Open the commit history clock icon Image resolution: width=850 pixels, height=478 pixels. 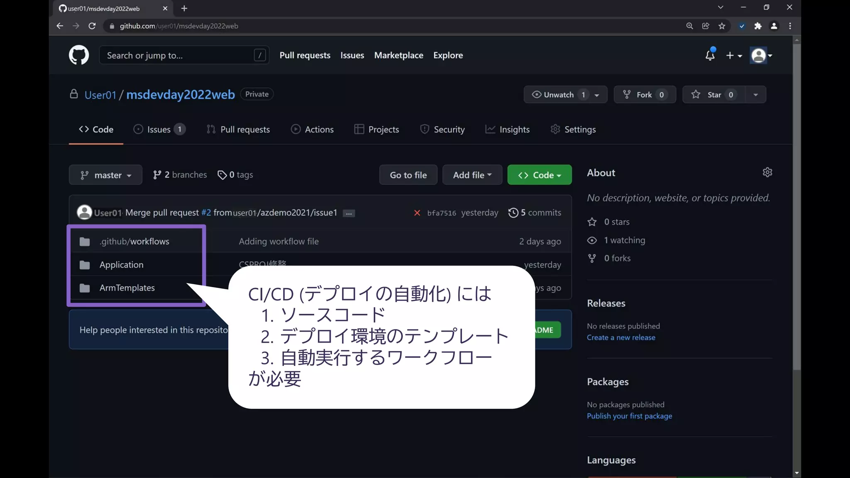click(x=513, y=213)
